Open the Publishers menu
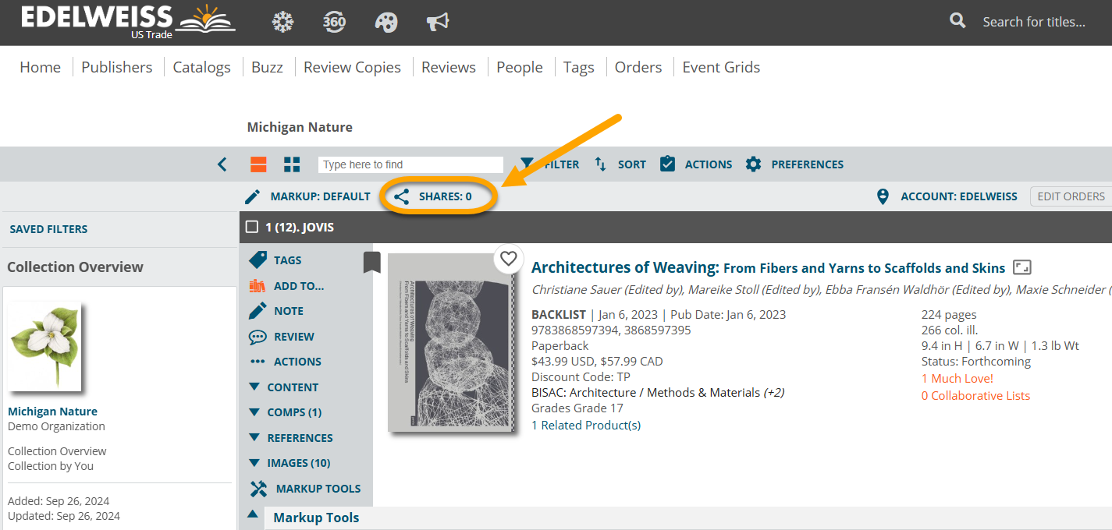The width and height of the screenshot is (1112, 530). [x=117, y=67]
